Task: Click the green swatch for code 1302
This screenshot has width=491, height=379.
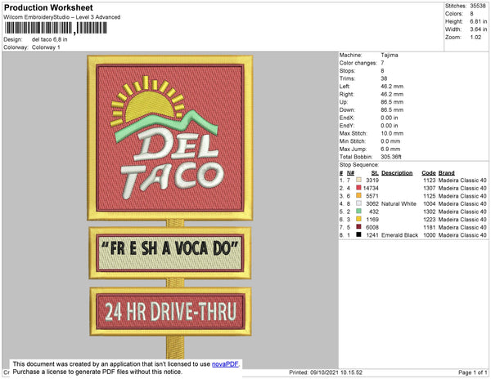Action: (359, 212)
